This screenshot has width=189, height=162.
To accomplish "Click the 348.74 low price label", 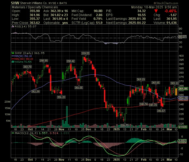I will (x=144, y=104).
